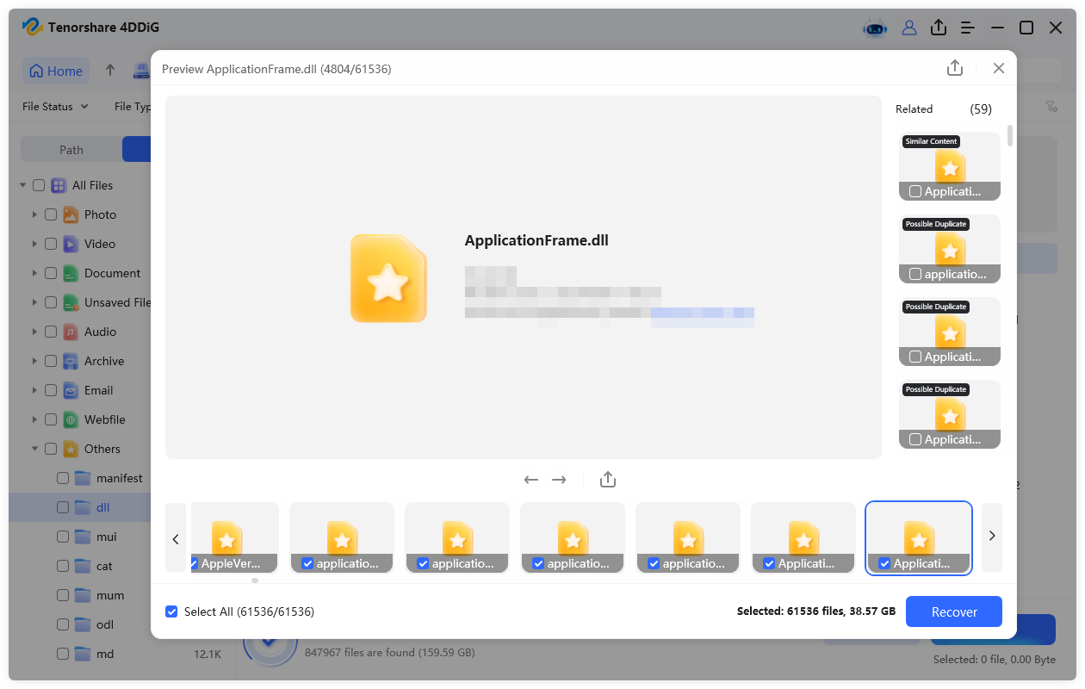Tick the Photo checkbox

tap(51, 214)
